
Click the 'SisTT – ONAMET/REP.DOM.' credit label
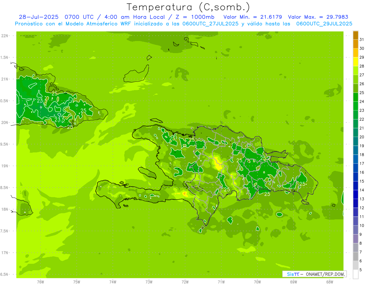(314, 274)
